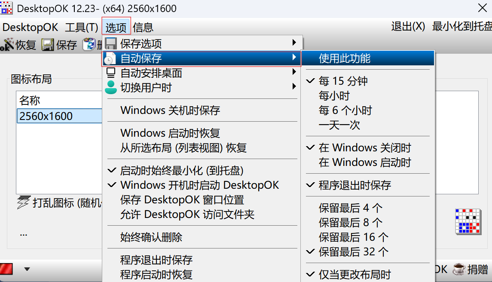Click the 保存 floppy disk toolbar icon
Image resolution: width=492 pixels, height=282 pixels.
(47, 44)
